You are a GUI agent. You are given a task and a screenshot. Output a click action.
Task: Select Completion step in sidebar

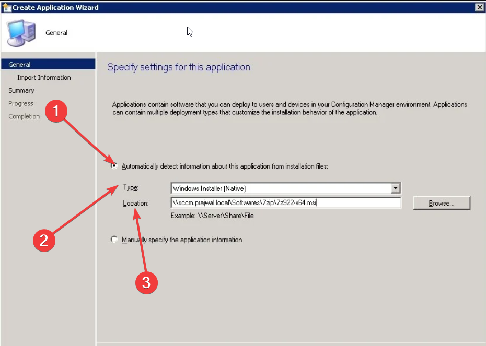click(24, 116)
